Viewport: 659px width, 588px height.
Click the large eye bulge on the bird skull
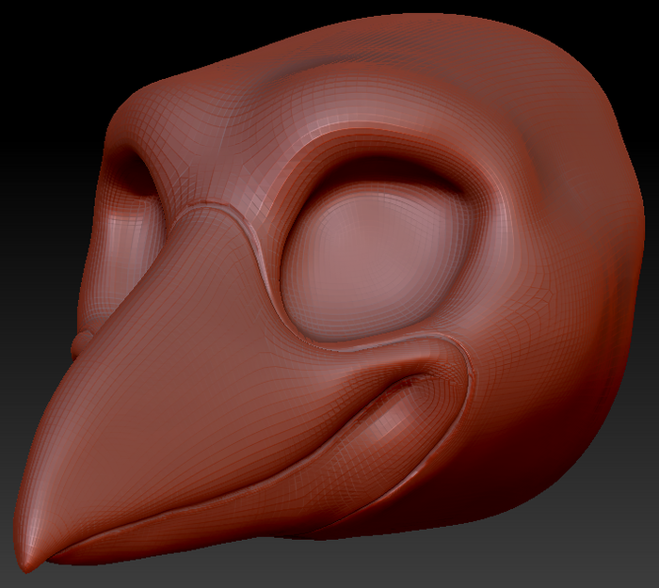(376, 261)
